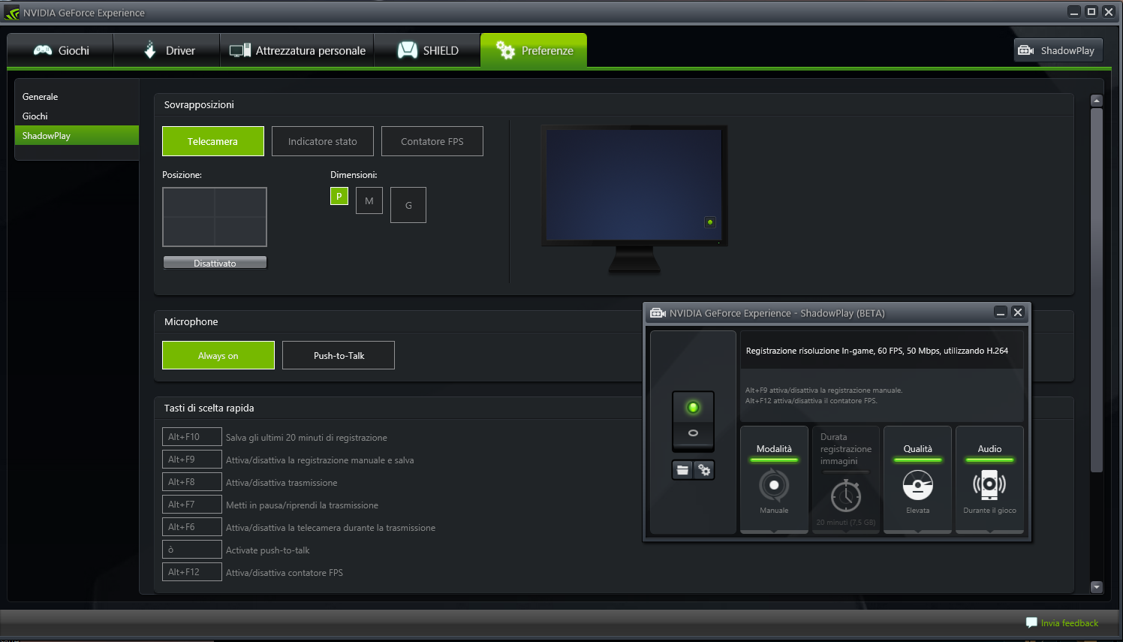Screen dimensions: 1123x642
Task: Choose large camera size G
Action: tap(408, 205)
